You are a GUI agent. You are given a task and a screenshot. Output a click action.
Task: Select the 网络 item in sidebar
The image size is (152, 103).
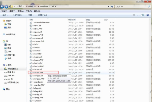(8, 89)
